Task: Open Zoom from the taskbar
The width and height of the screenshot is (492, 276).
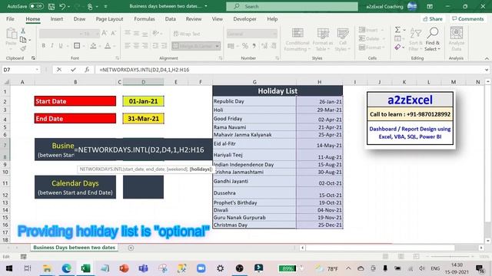Action: pos(201,268)
